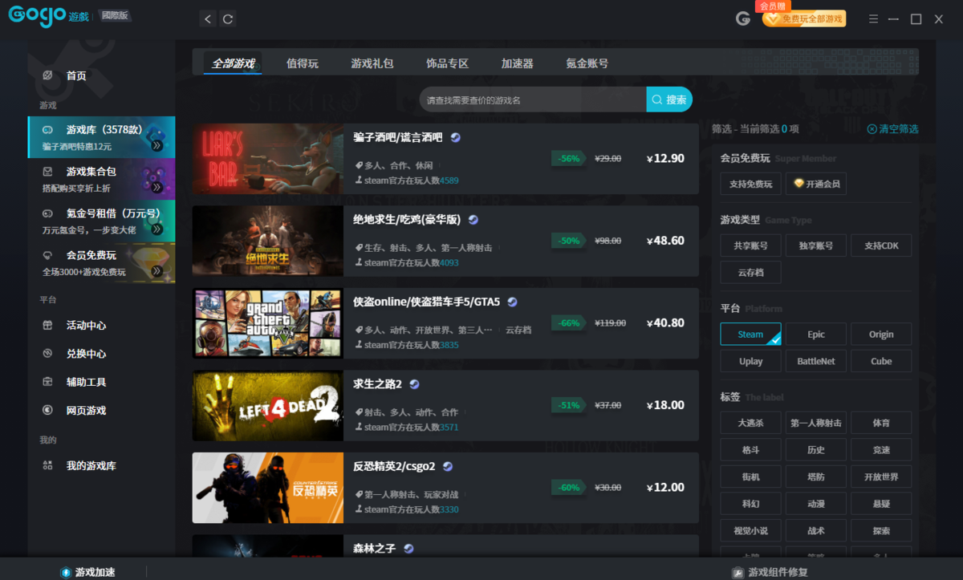Expand the 游戏集合包 arrow
The width and height of the screenshot is (963, 580).
coord(156,187)
